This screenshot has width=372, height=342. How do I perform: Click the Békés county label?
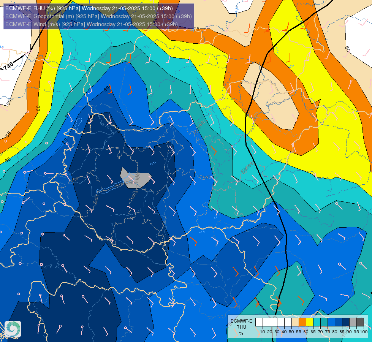click(247, 168)
